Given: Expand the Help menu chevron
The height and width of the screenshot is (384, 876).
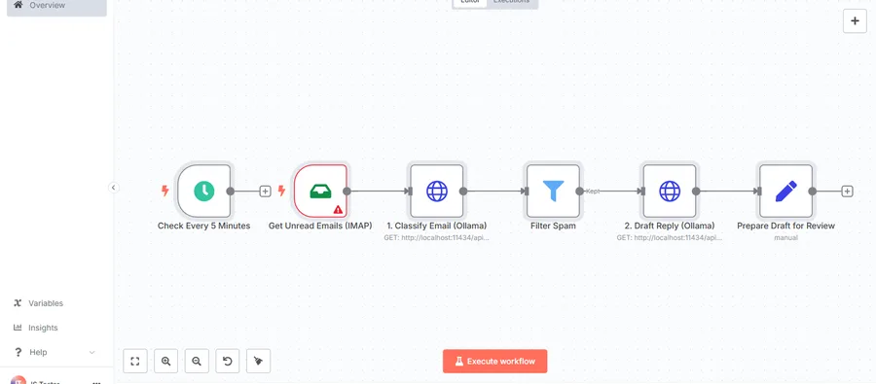Looking at the screenshot, I should click(92, 352).
